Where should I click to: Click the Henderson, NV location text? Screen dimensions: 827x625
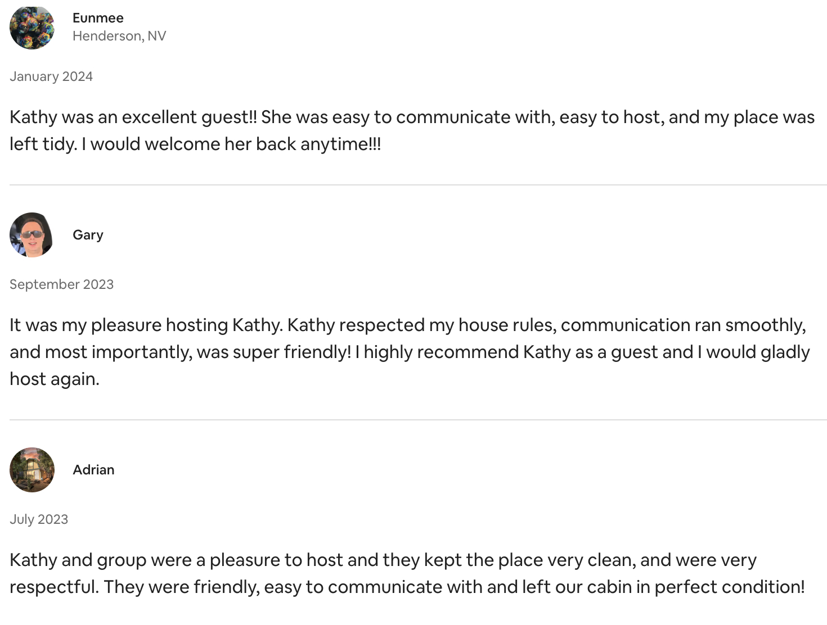click(x=119, y=36)
